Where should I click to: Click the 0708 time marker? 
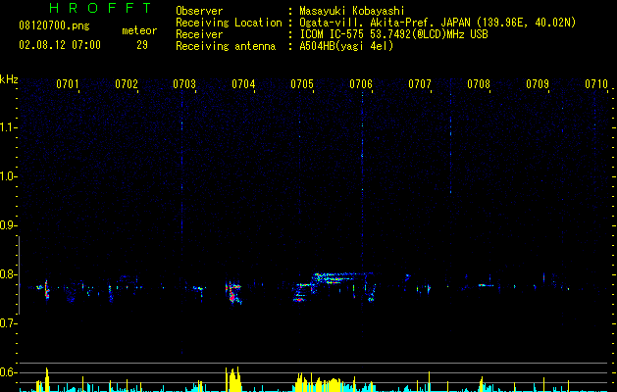pyautogui.click(x=479, y=84)
